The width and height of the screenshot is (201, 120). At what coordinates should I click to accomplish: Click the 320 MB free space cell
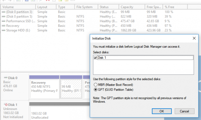[x=152, y=16]
